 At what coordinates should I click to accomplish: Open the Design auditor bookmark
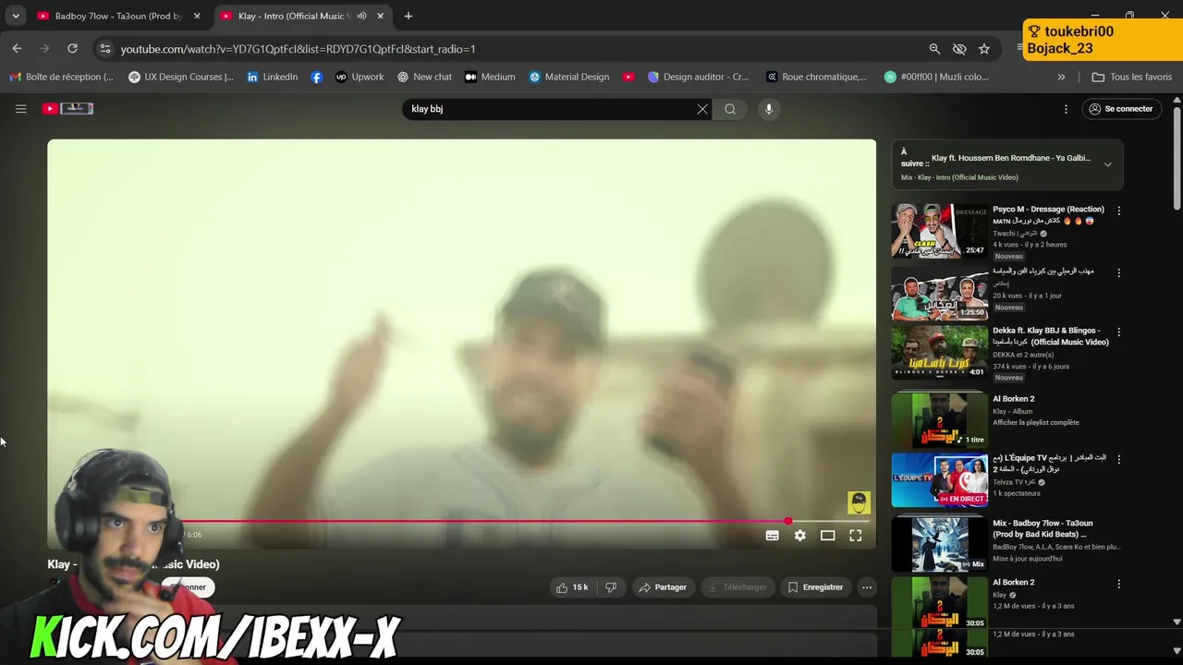click(699, 78)
